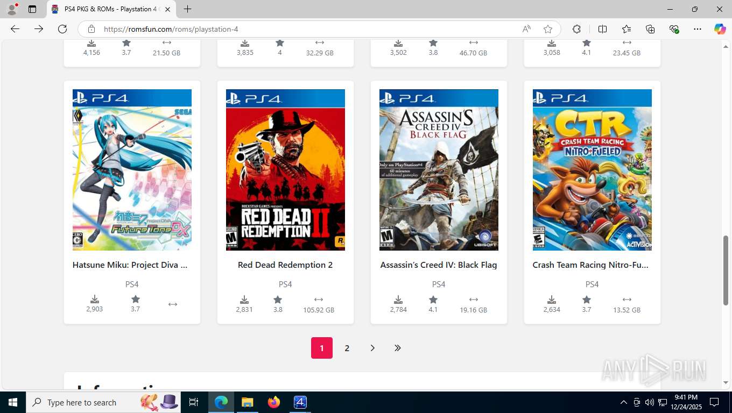Click the 19.16 GB size text
The width and height of the screenshot is (732, 413).
pyautogui.click(x=474, y=310)
